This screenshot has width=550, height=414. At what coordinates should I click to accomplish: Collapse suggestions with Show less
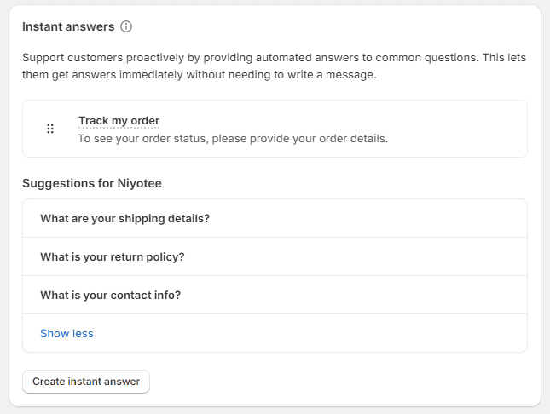67,333
